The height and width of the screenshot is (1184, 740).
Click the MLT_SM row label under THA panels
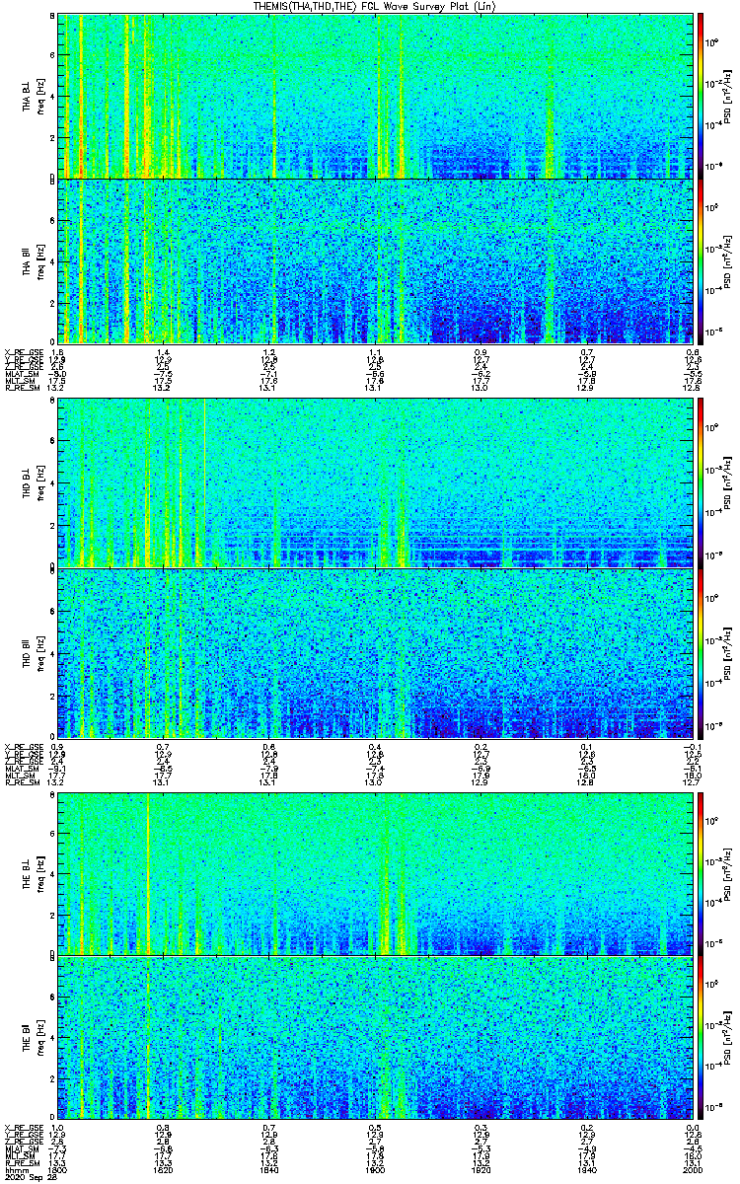[x=20, y=381]
